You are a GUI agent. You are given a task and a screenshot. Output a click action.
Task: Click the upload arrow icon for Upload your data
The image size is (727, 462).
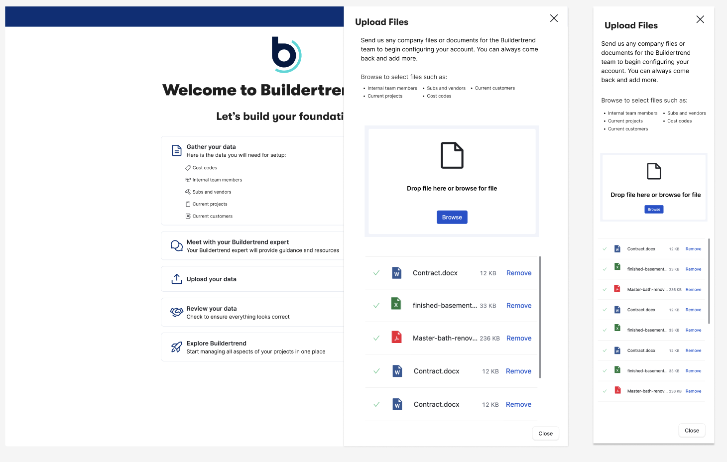tap(176, 279)
